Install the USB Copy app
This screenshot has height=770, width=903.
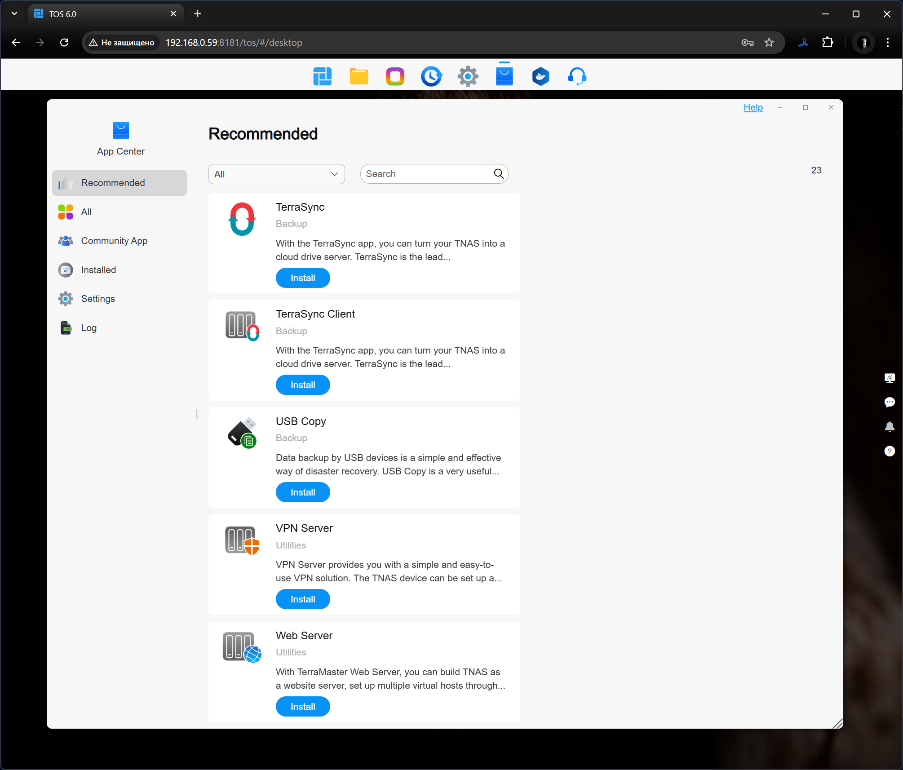pos(303,492)
